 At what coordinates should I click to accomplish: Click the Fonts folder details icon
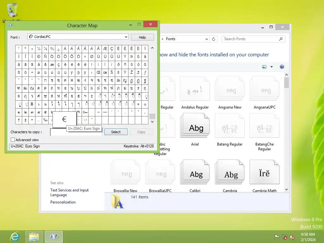[117, 202]
